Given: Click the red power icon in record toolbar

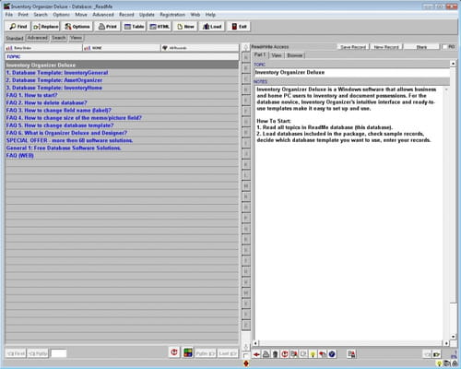Looking at the screenshot, I should (x=285, y=354).
